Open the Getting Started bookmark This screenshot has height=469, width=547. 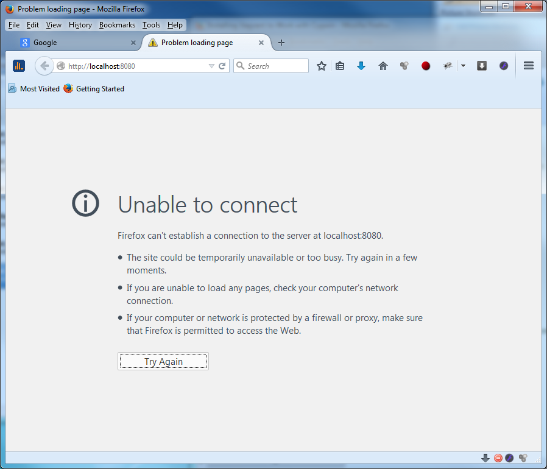click(94, 89)
